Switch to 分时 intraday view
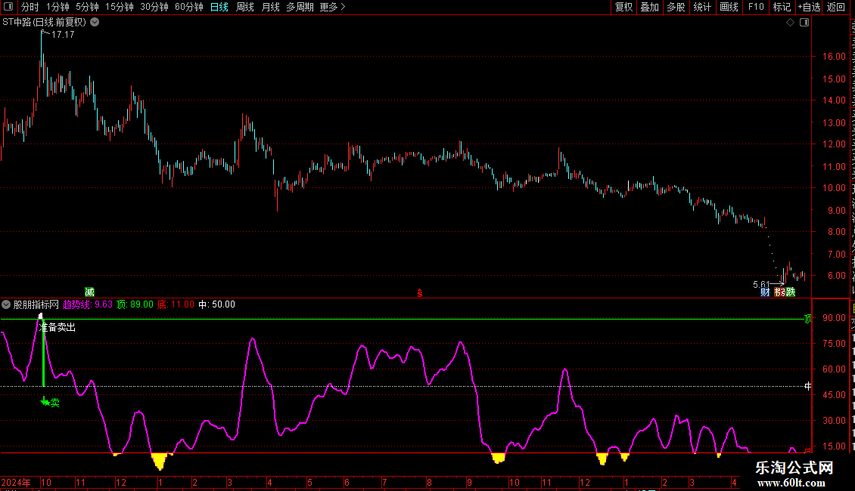 point(30,7)
